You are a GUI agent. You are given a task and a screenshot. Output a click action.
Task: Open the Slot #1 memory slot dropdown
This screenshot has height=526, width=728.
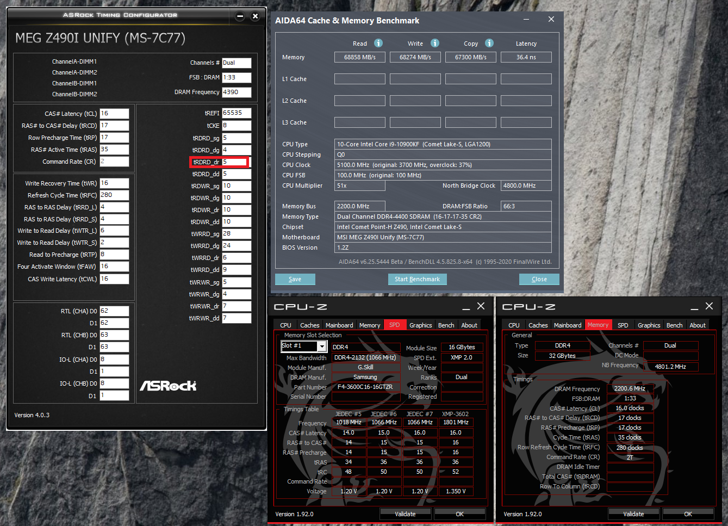point(322,346)
